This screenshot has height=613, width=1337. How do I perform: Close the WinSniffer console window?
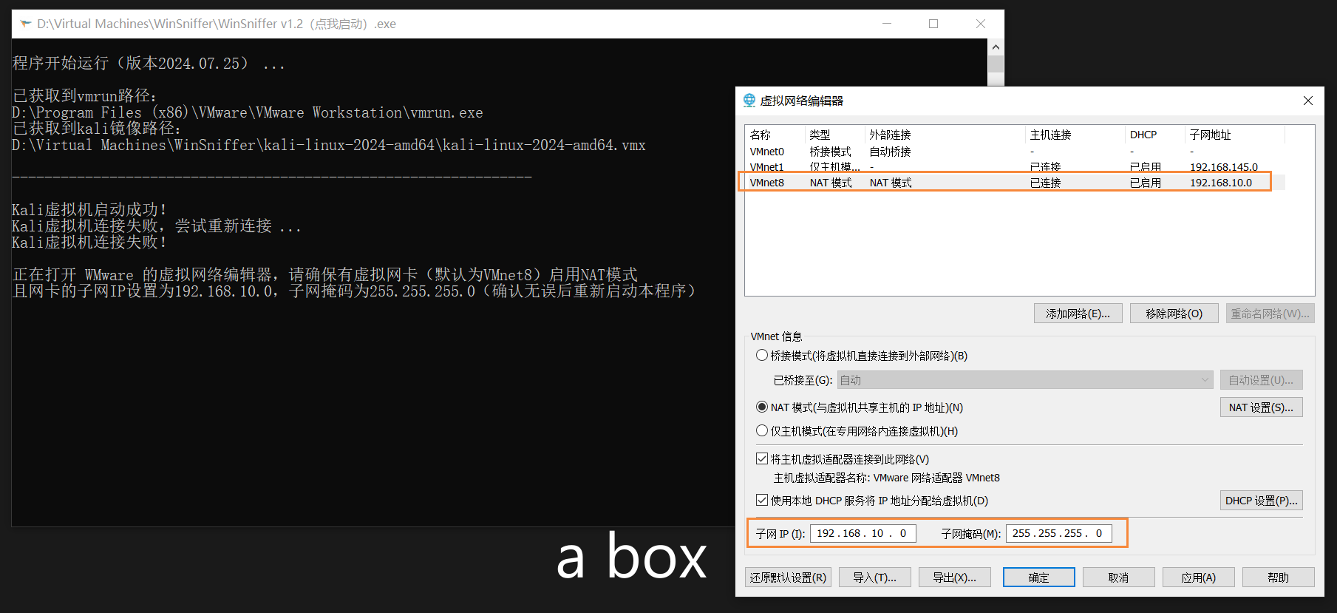981,24
